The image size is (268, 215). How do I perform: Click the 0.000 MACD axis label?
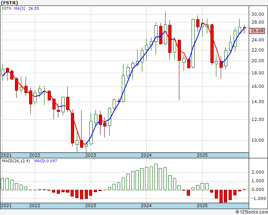click(258, 190)
